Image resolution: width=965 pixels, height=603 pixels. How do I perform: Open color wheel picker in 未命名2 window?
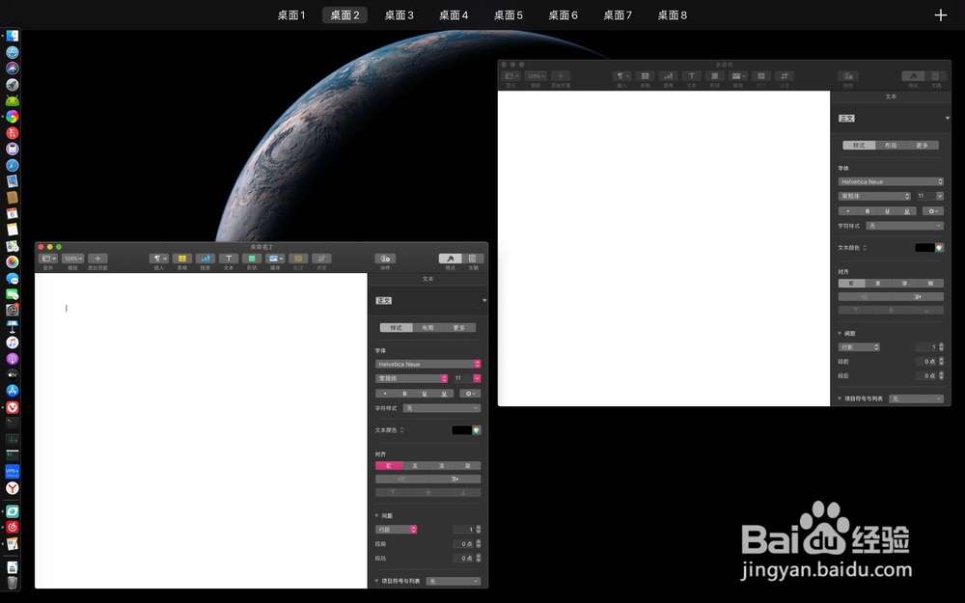point(477,430)
